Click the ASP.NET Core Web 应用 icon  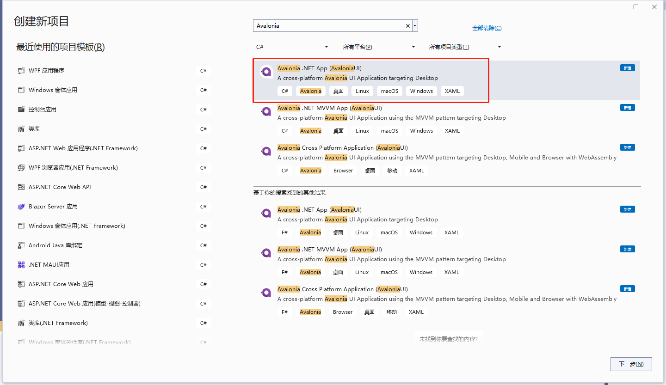[21, 284]
